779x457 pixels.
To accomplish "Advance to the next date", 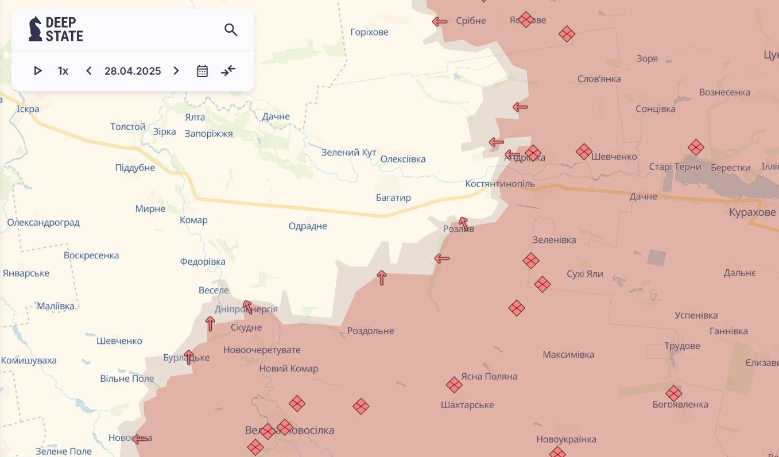I will pos(176,71).
